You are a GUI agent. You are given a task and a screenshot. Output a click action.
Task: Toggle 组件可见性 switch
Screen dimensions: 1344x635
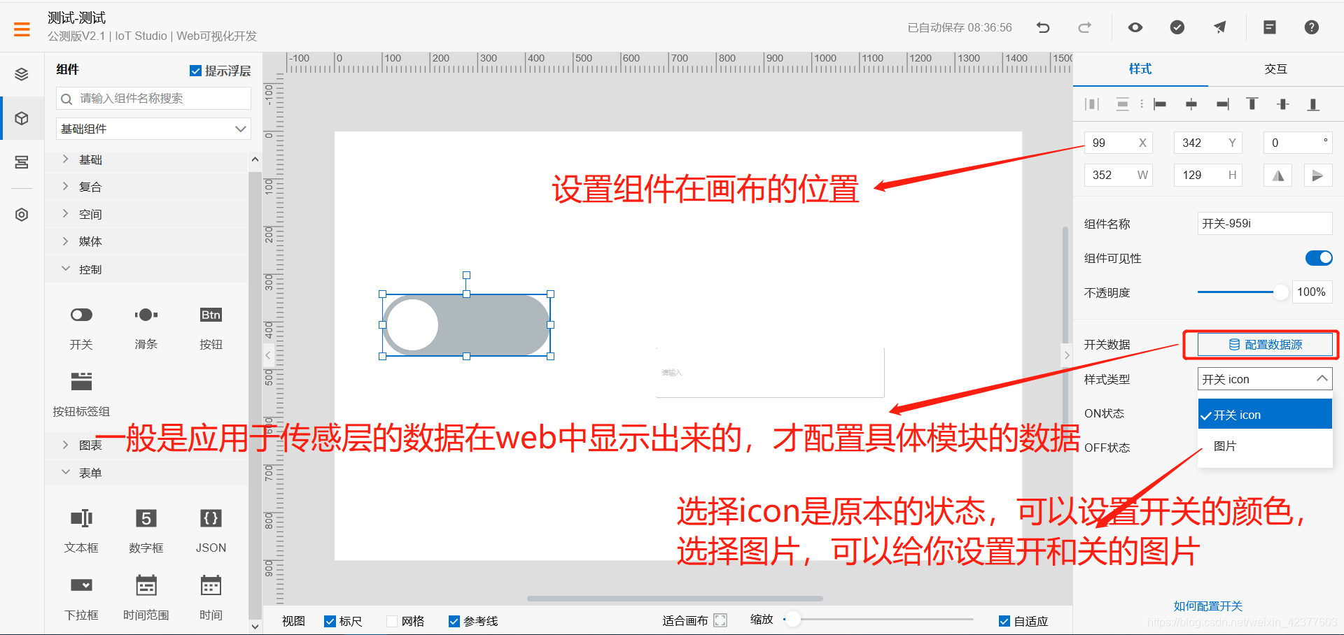coord(1319,258)
